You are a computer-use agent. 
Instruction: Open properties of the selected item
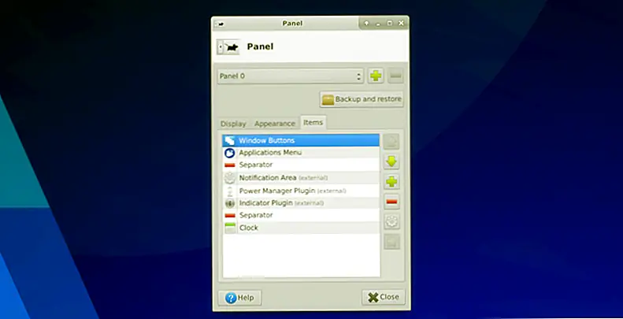391,222
